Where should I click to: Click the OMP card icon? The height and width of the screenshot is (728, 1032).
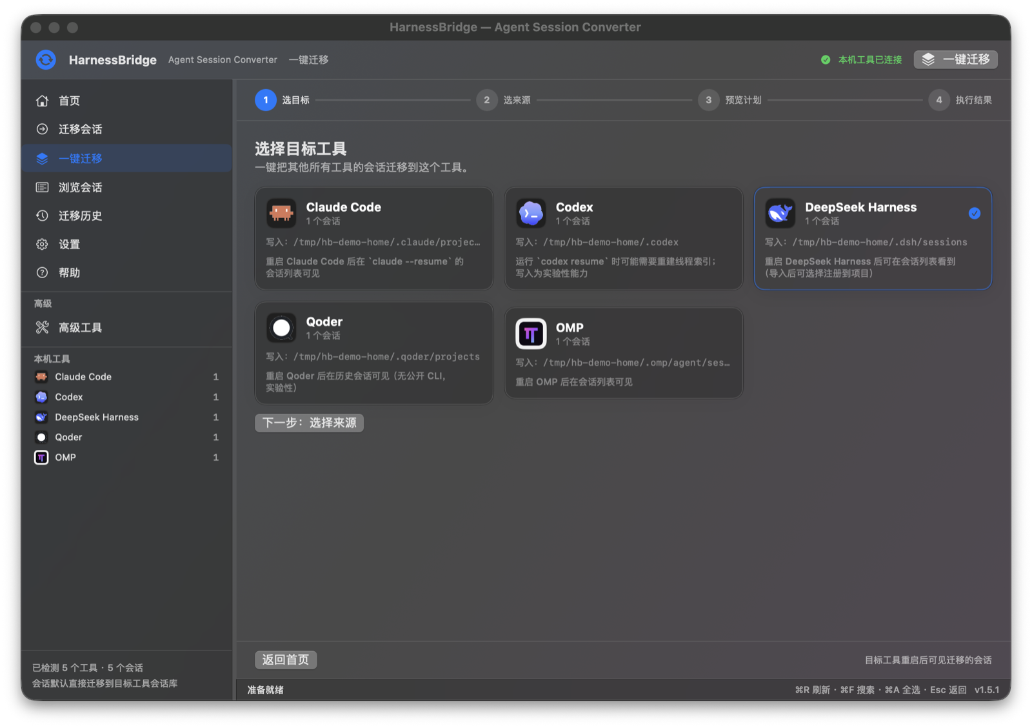pyautogui.click(x=531, y=334)
